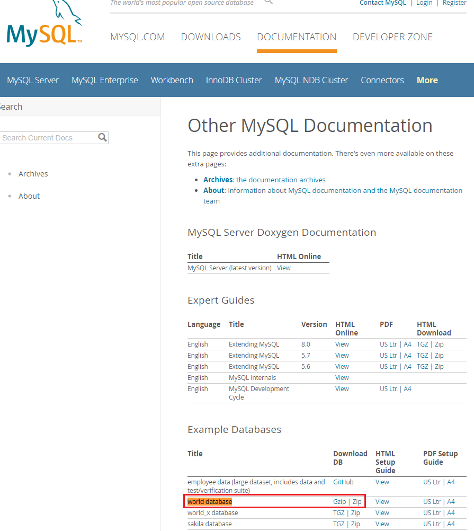Open the MySQL Enterprise tab

point(104,80)
